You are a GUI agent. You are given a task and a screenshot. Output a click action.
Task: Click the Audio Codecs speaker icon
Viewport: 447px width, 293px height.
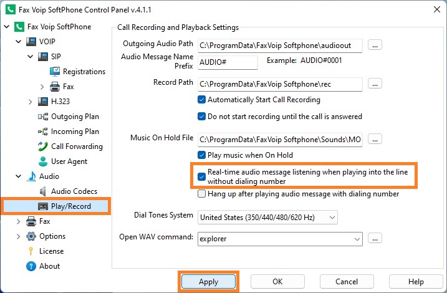tap(43, 191)
